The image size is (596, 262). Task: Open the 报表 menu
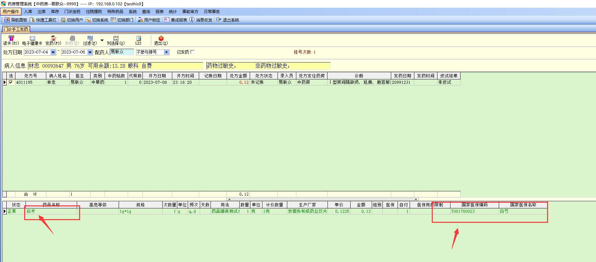(x=160, y=12)
